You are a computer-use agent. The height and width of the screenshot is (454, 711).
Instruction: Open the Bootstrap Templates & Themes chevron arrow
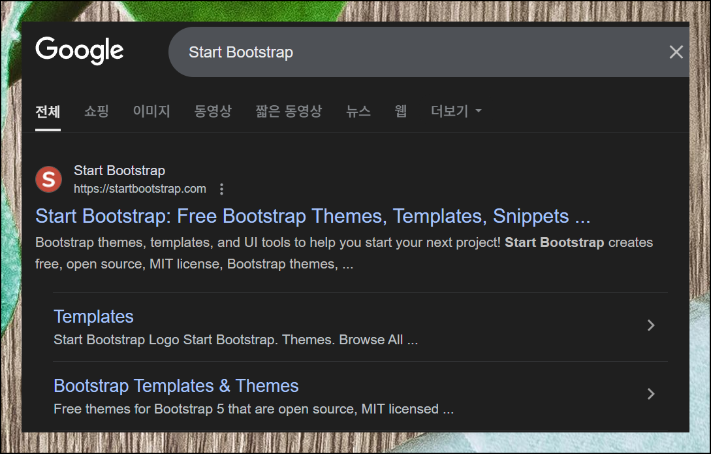(x=651, y=394)
